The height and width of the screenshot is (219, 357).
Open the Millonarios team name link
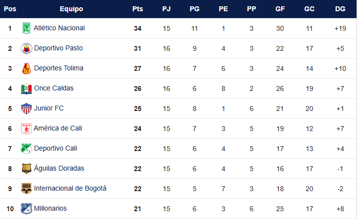[50, 209]
